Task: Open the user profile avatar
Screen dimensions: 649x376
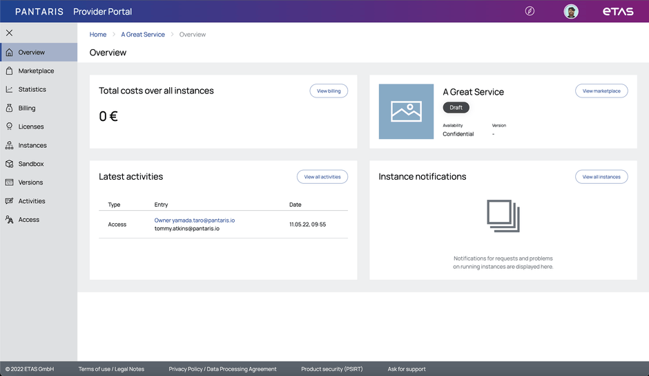Action: click(x=571, y=11)
